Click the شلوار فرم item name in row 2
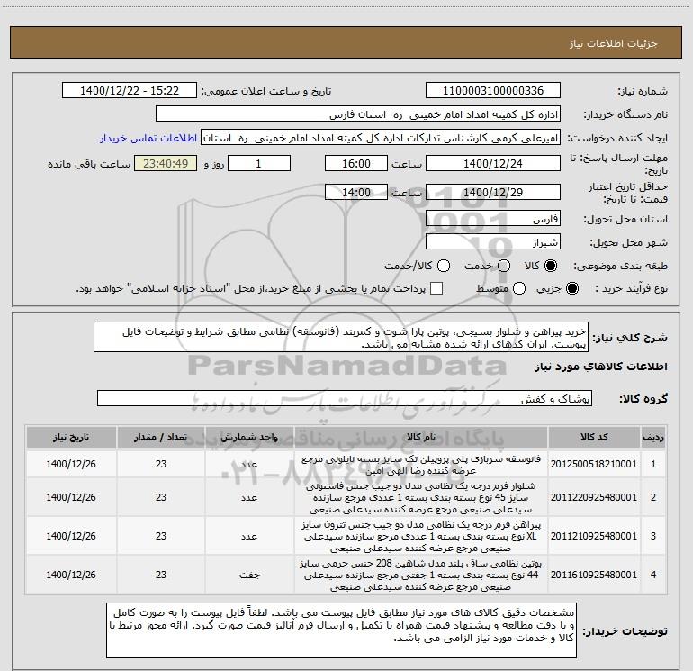 [421, 497]
